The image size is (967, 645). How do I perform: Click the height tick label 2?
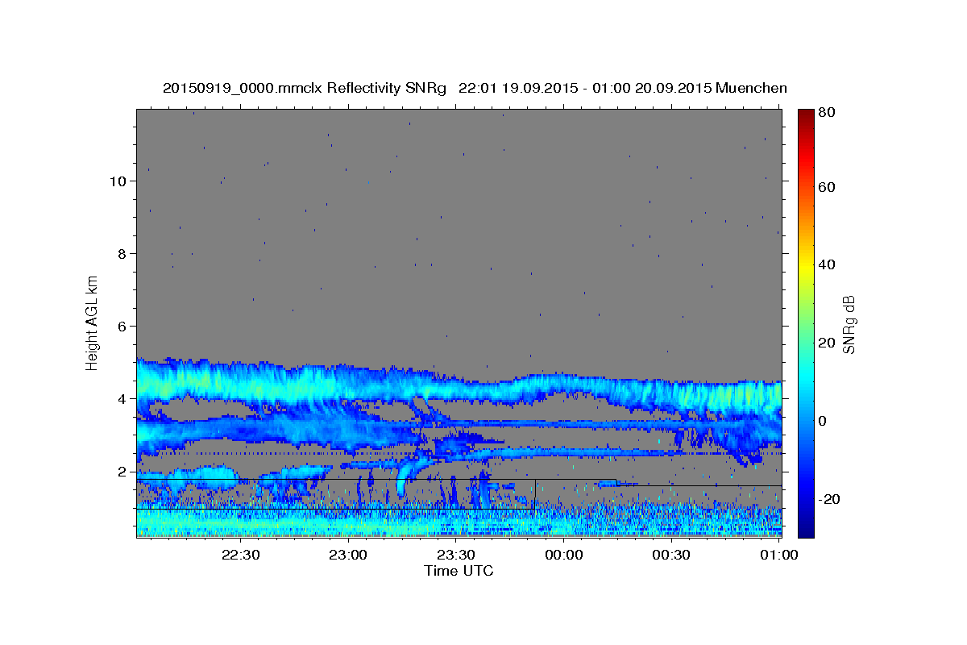(x=122, y=472)
